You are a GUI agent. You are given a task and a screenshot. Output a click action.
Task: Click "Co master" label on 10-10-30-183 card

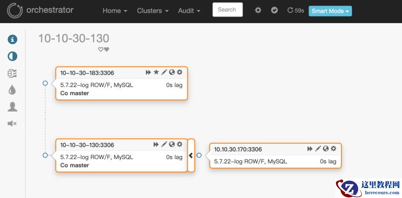click(x=75, y=93)
